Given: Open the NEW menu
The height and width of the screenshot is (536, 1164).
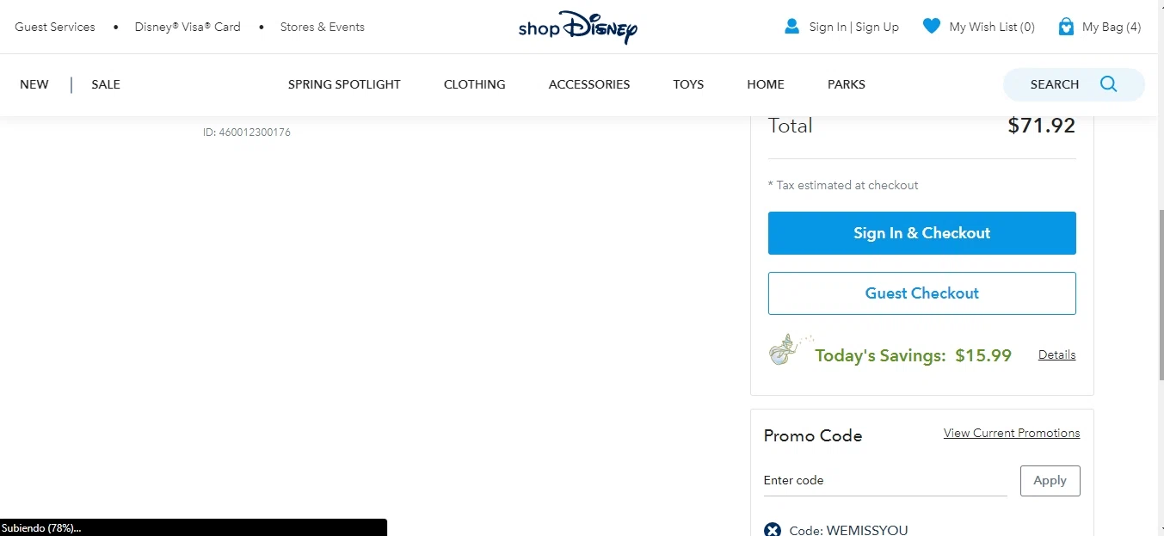Looking at the screenshot, I should point(34,84).
